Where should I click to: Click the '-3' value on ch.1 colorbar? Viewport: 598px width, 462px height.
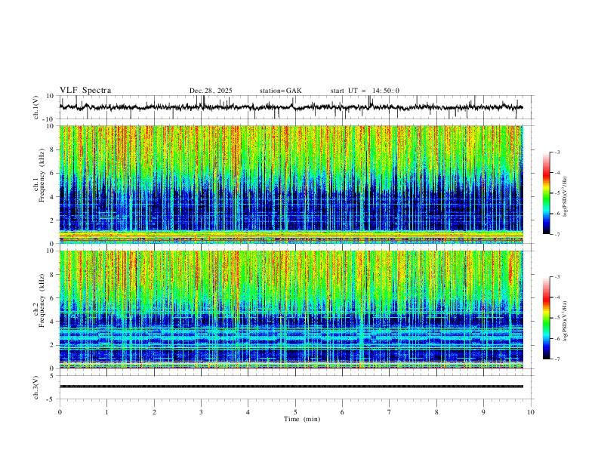[557, 152]
